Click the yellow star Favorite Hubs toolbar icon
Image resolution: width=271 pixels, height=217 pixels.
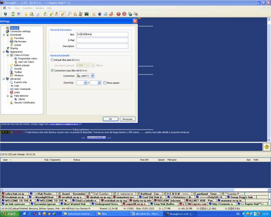(x=26, y=14)
